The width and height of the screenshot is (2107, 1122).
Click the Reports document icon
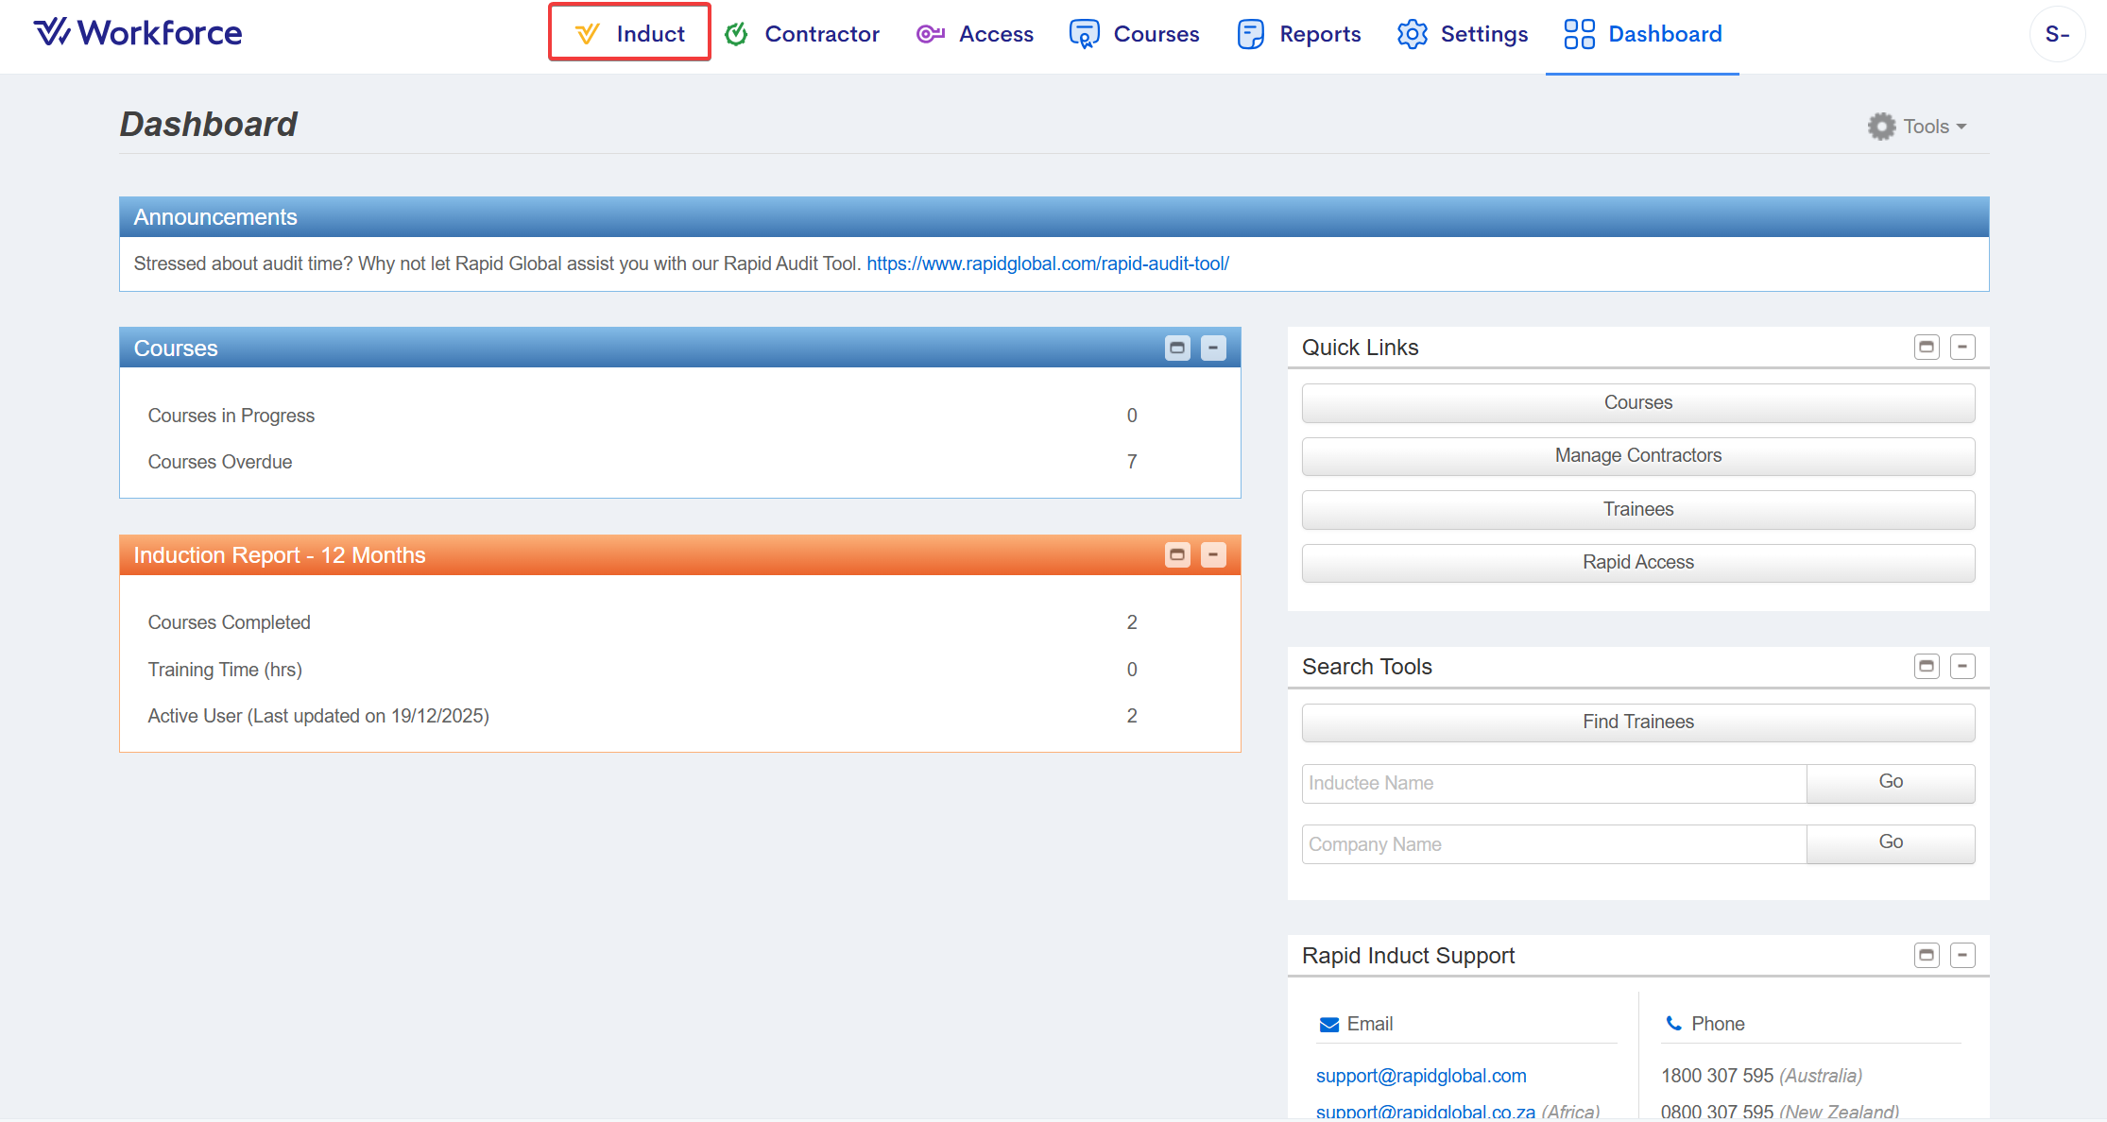[1250, 34]
